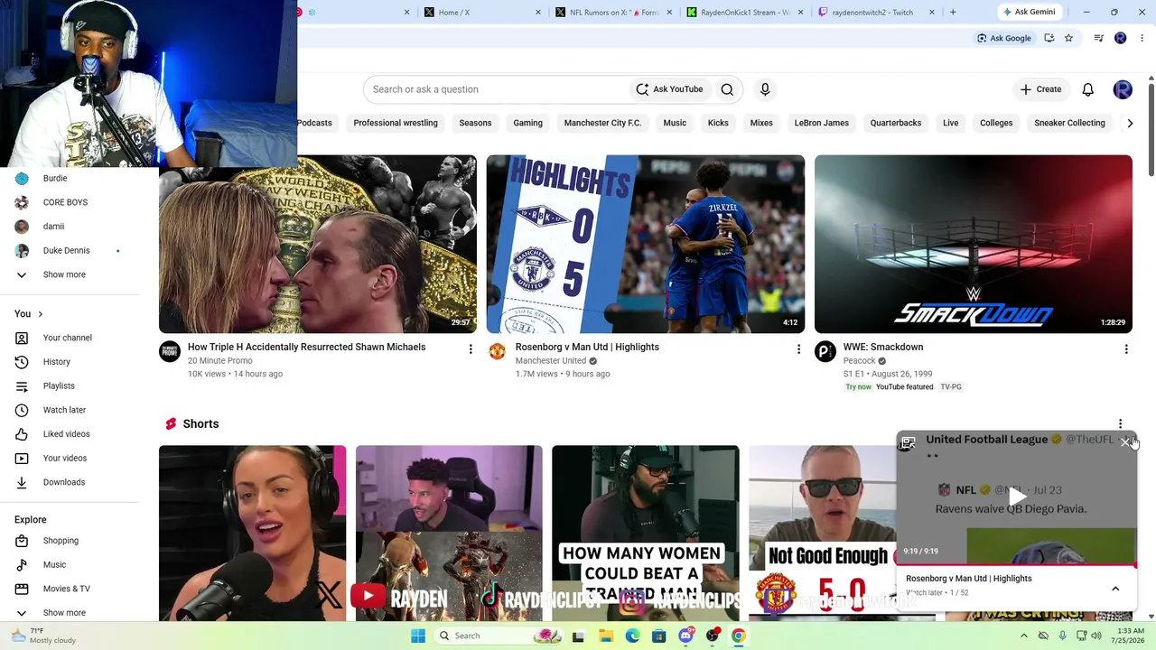Click the Ask Google button
This screenshot has height=650, width=1156.
1003,38
